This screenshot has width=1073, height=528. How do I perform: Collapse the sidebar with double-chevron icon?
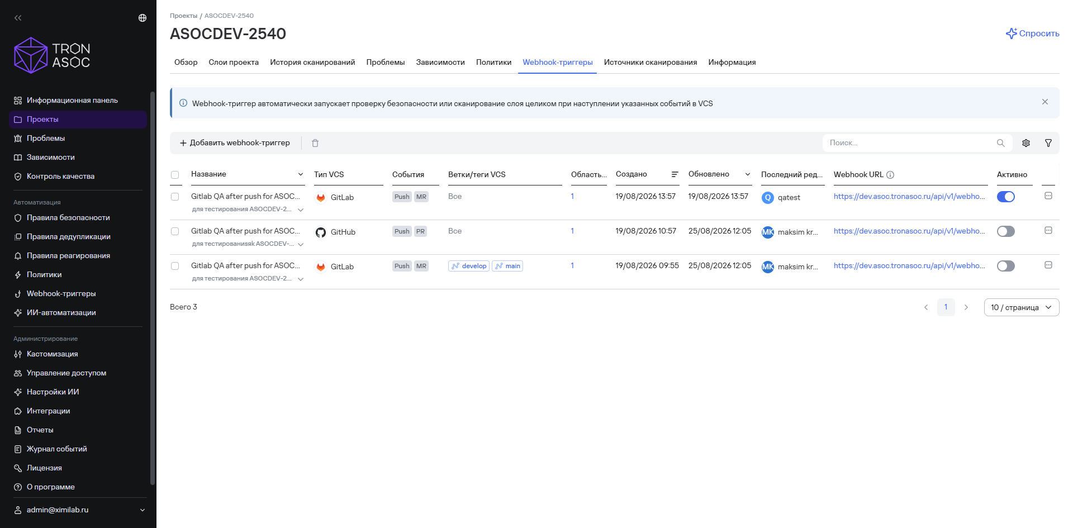tap(18, 18)
